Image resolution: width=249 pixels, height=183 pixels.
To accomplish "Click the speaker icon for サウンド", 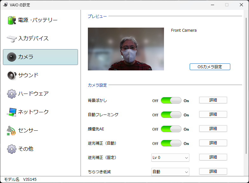I will click(x=12, y=75).
